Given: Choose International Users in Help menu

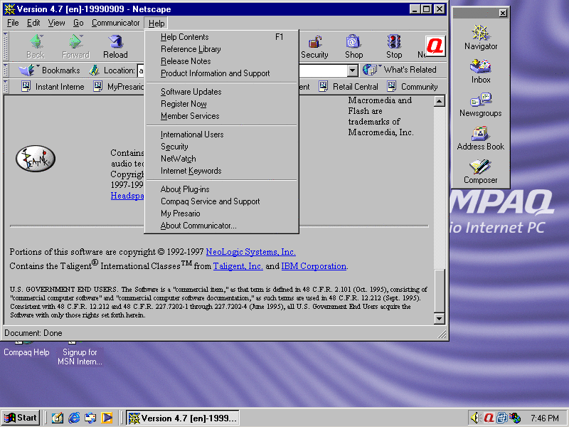Looking at the screenshot, I should [221, 135].
